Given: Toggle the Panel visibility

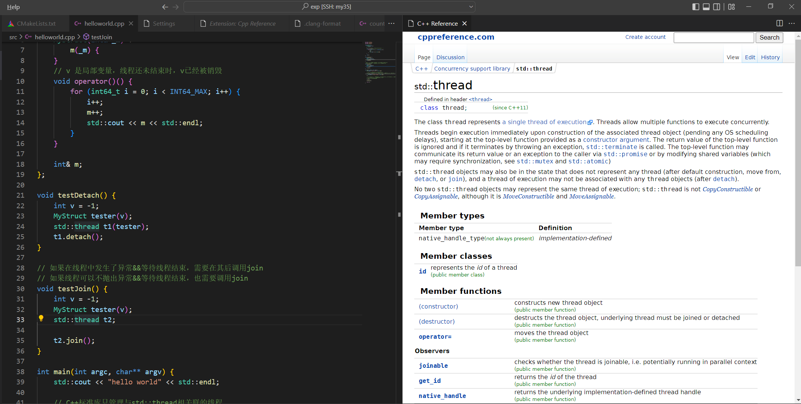Looking at the screenshot, I should [x=706, y=7].
